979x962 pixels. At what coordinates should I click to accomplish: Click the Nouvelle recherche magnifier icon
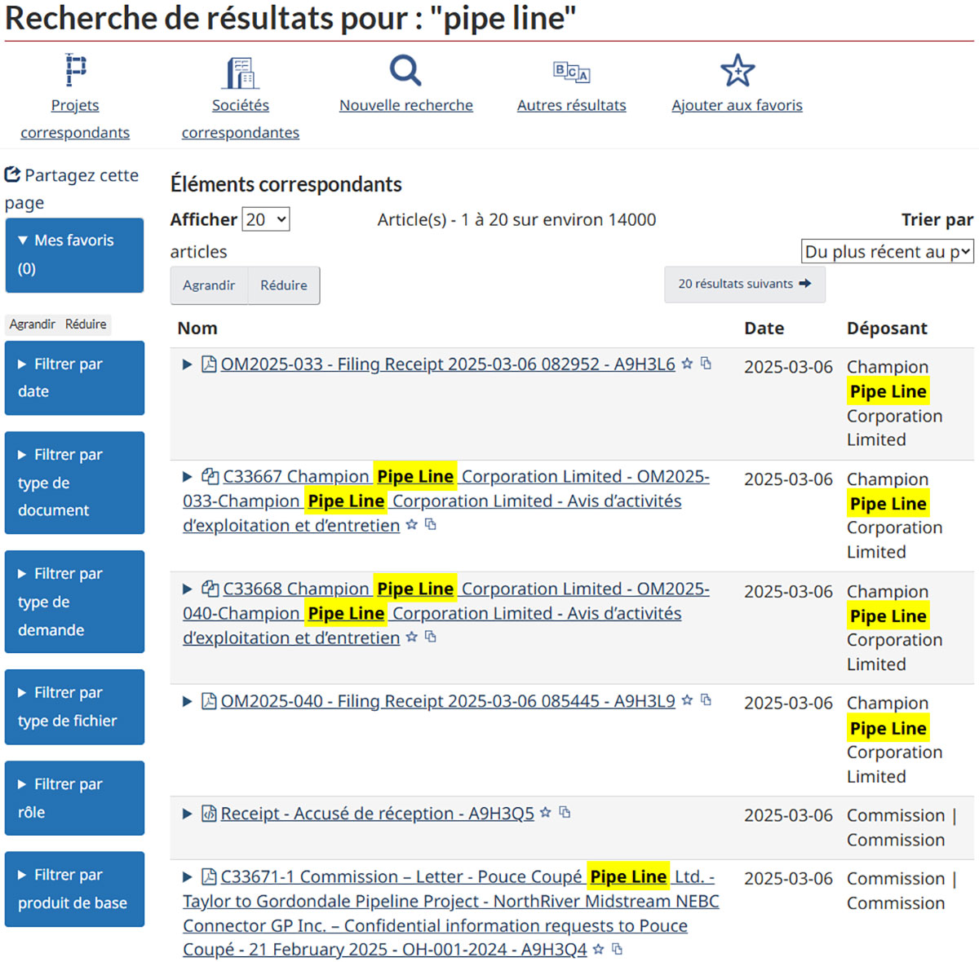(x=405, y=71)
